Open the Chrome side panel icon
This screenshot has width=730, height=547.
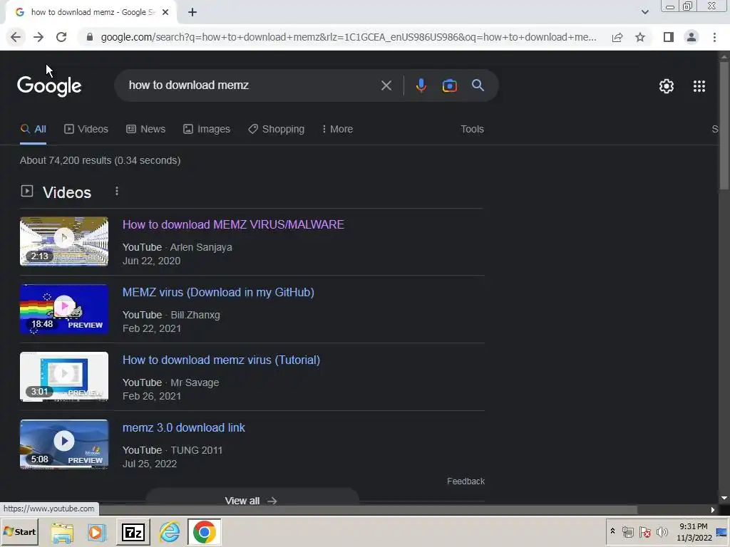coord(669,37)
